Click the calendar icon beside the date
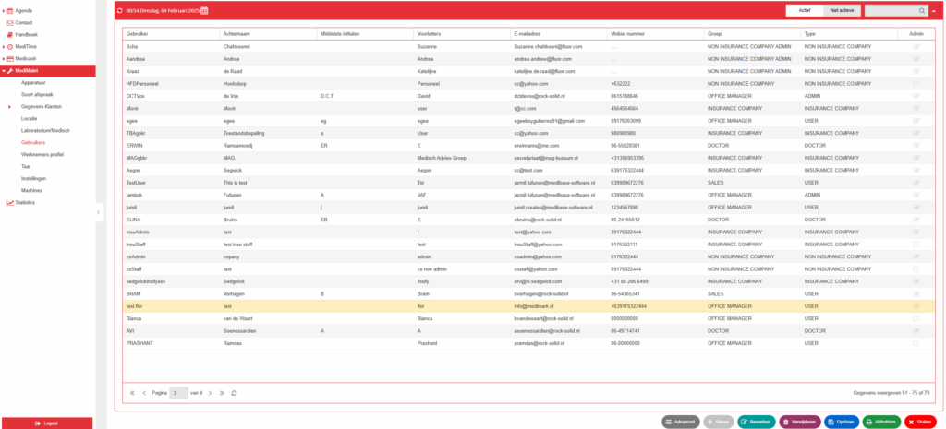Image resolution: width=946 pixels, height=429 pixels. point(204,10)
